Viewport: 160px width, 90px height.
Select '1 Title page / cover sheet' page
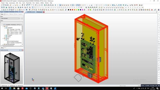tap(14, 29)
